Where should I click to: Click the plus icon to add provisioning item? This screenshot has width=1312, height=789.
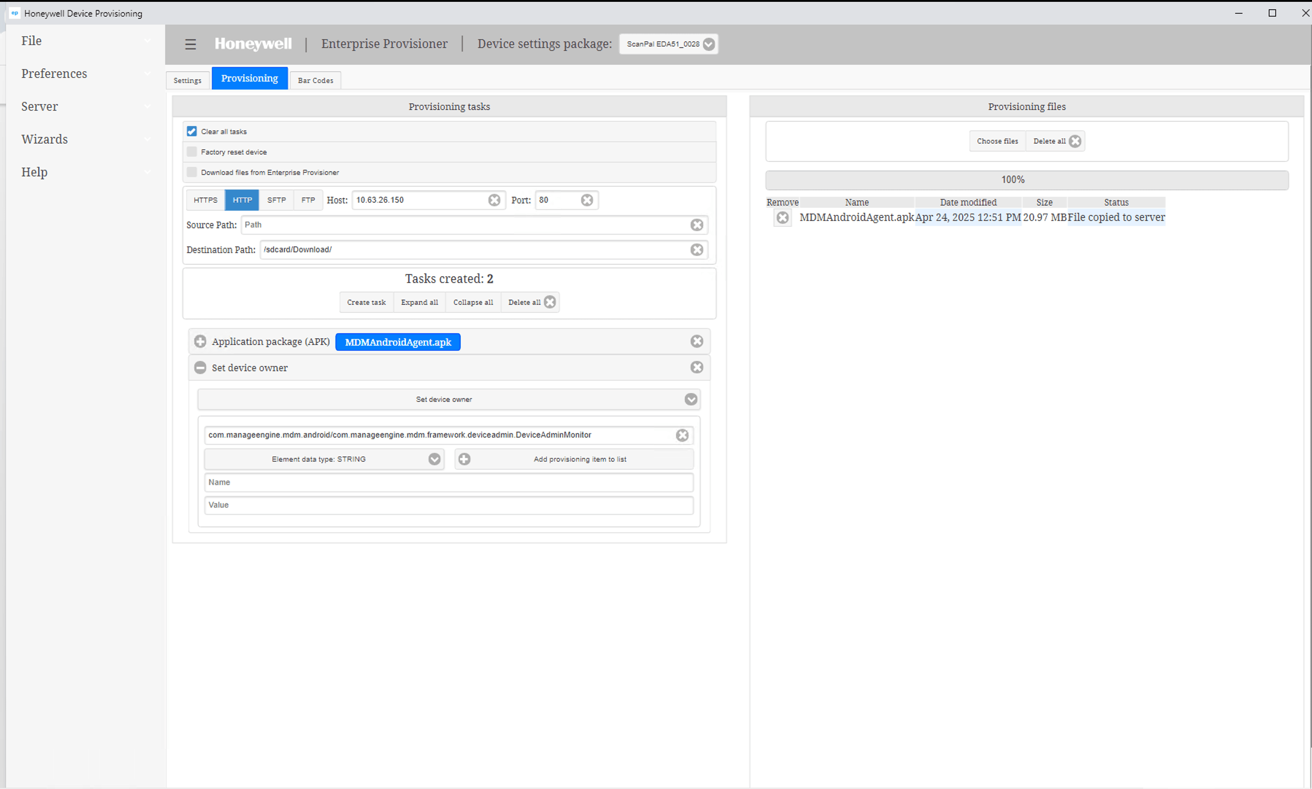(464, 459)
